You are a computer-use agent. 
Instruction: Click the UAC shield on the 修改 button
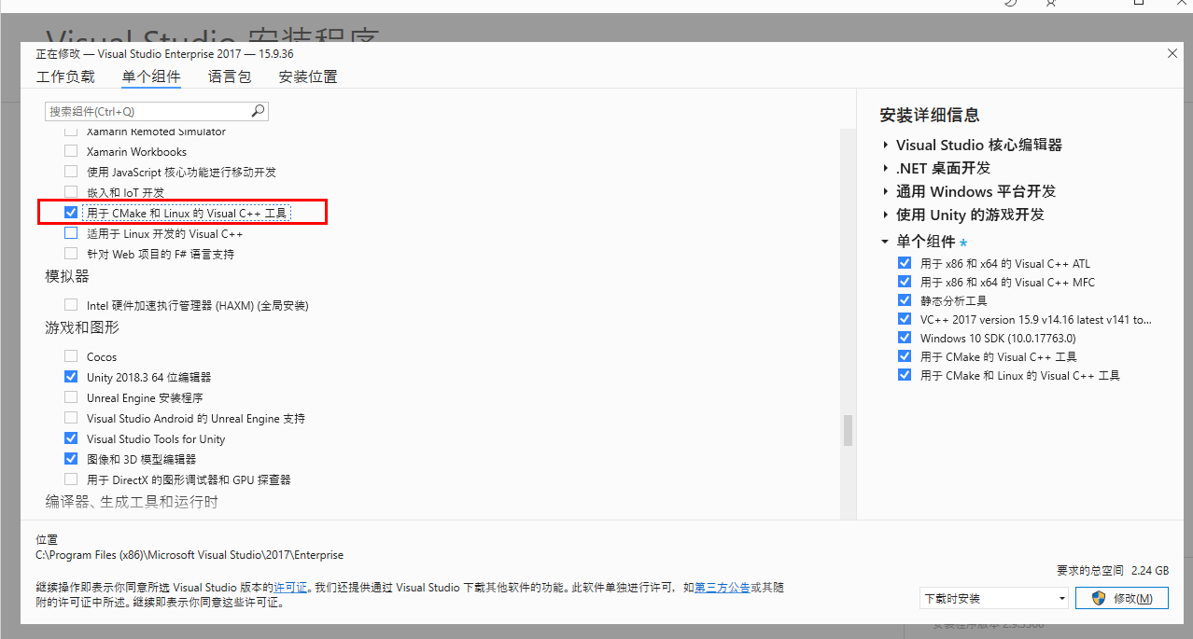pos(1098,597)
